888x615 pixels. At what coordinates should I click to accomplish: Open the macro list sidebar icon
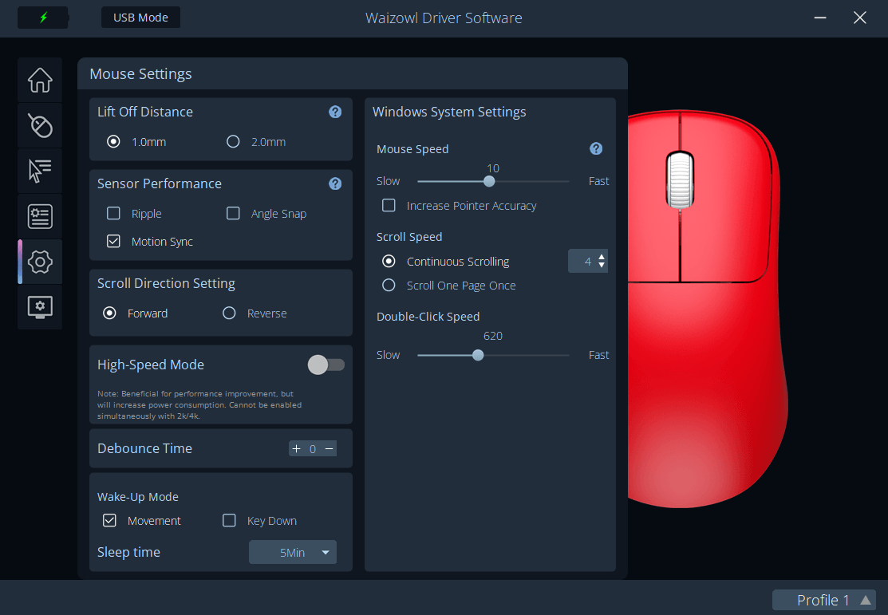tap(40, 215)
